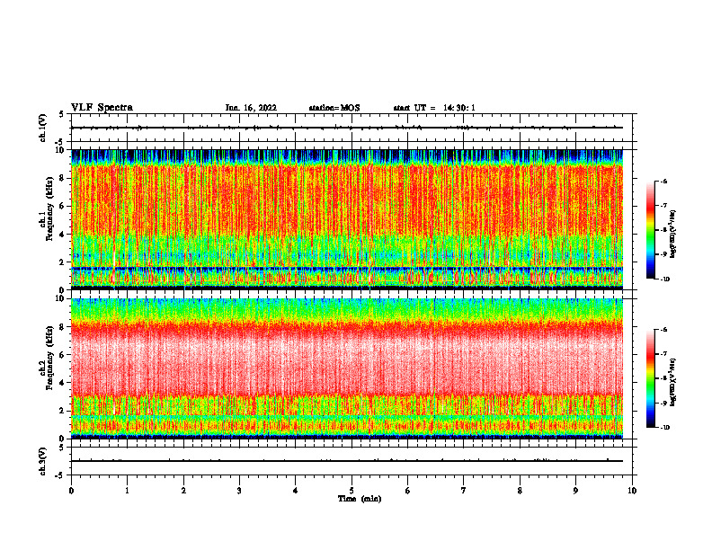Select the lower color bar "-10" label

click(x=664, y=428)
